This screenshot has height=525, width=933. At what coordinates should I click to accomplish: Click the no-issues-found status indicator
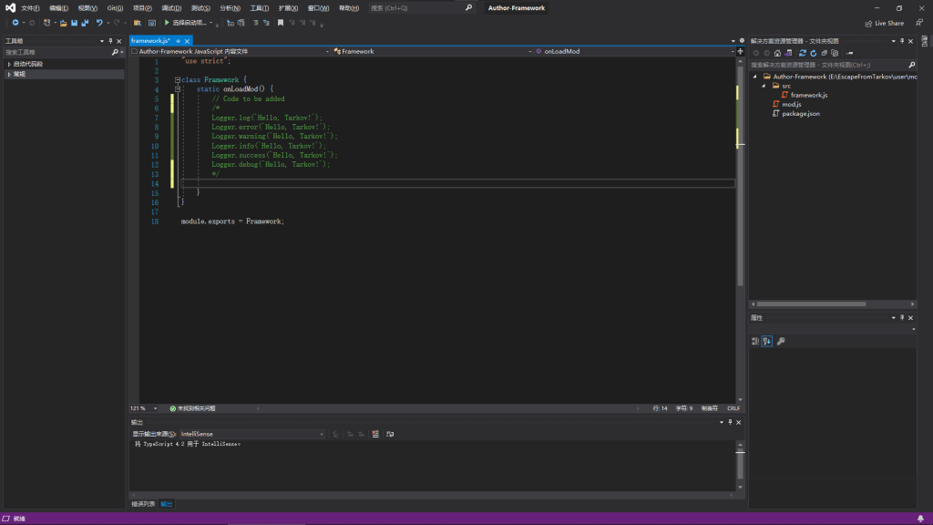tap(193, 408)
